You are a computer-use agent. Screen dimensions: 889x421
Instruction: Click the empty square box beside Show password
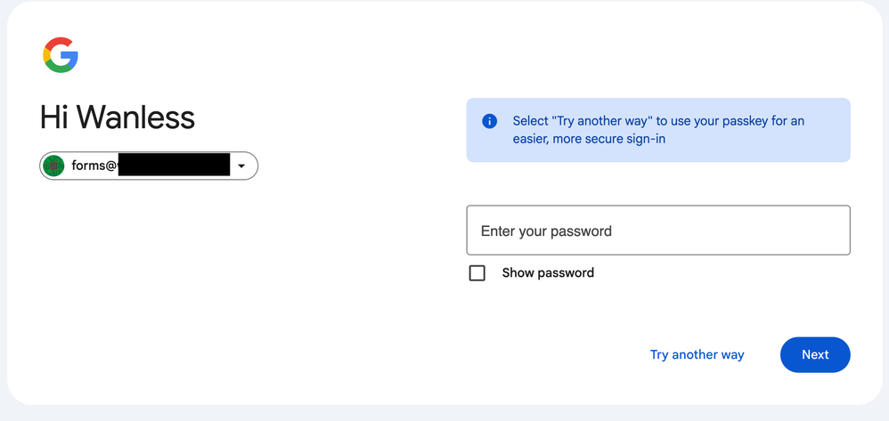coord(477,273)
